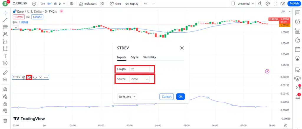The image size is (302, 129).
Task: Undo the last action
Action: click(x=146, y=4)
